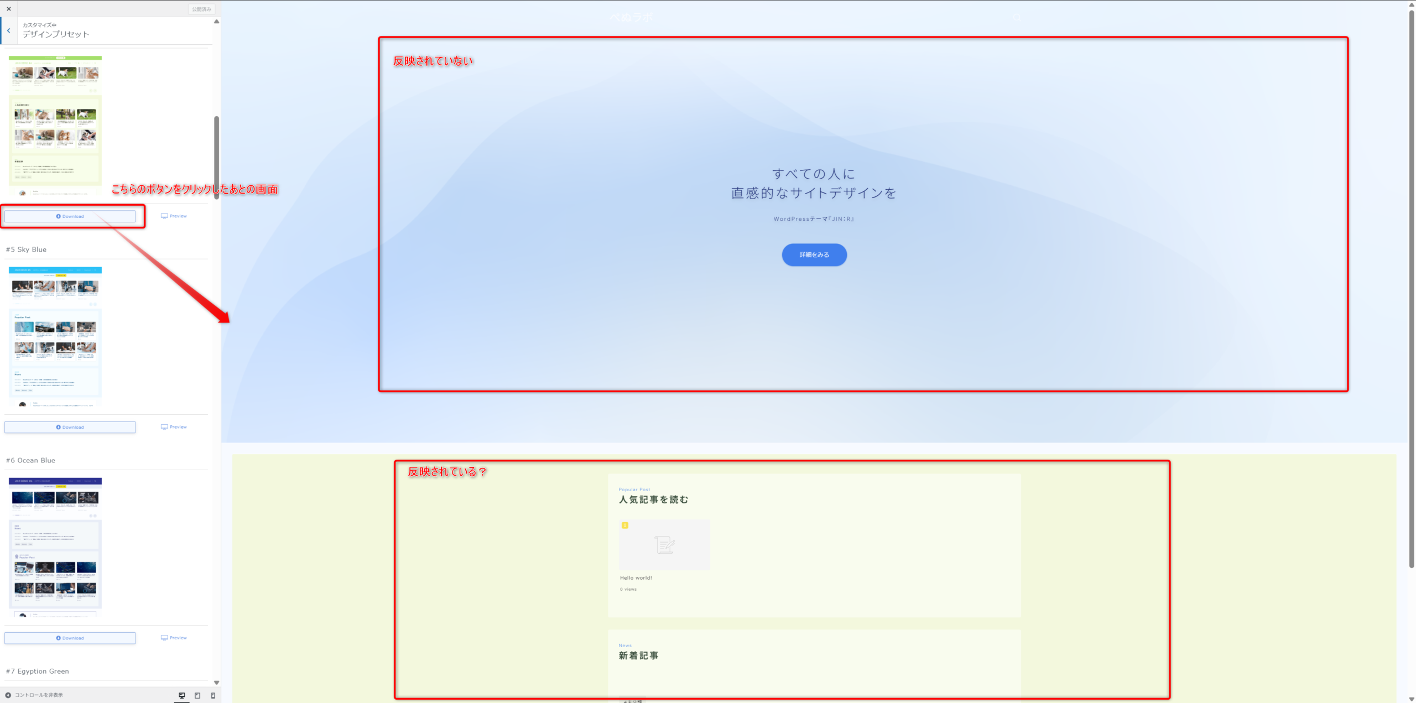1416x703 pixels.
Task: Go back using the left chevron arrow
Action: click(x=9, y=31)
